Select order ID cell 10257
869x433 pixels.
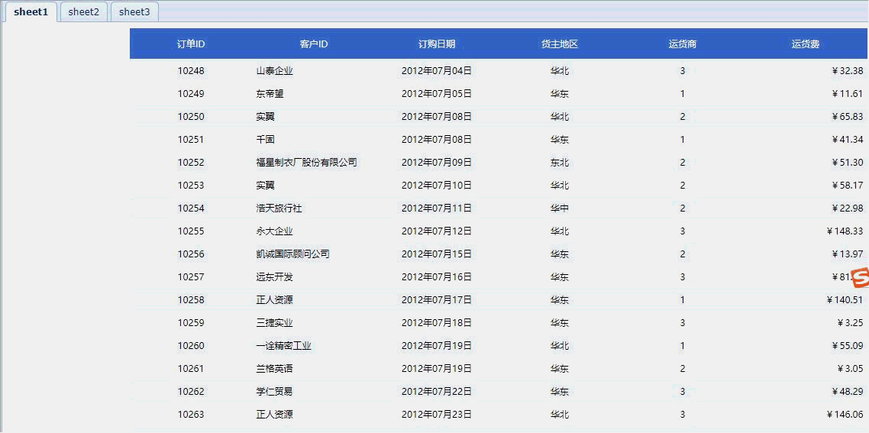pyautogui.click(x=191, y=276)
